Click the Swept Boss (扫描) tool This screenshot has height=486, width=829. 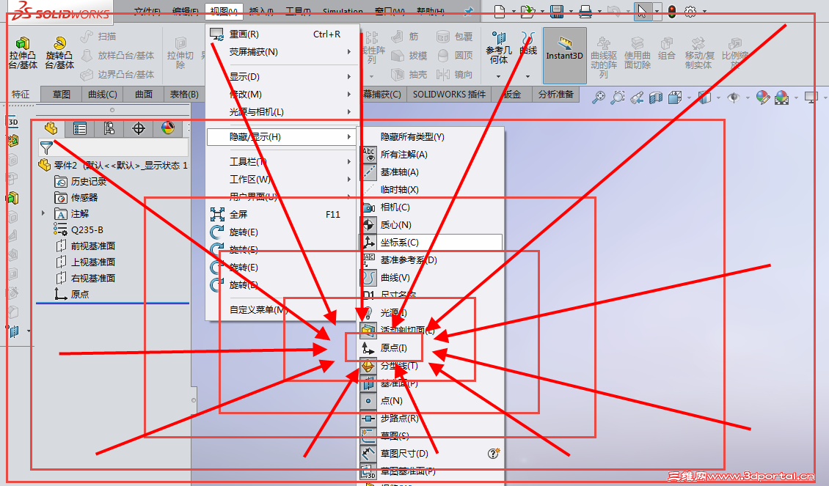(x=98, y=37)
